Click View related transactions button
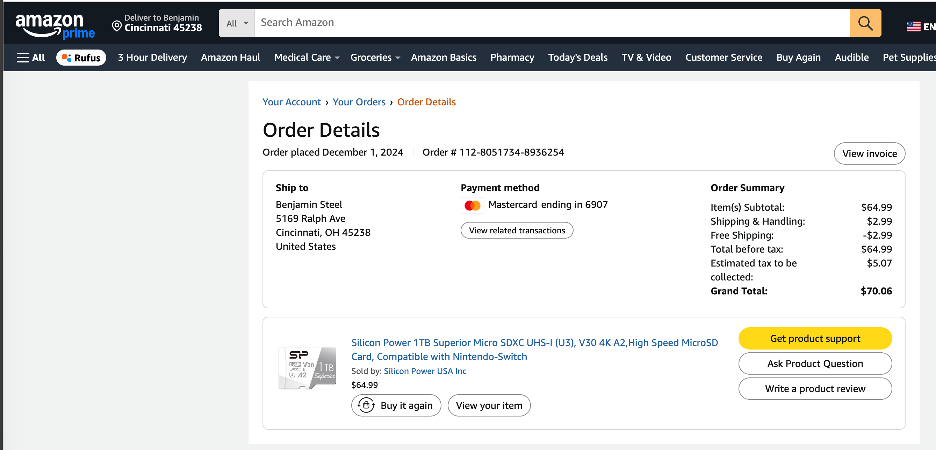The image size is (936, 450). (x=517, y=230)
